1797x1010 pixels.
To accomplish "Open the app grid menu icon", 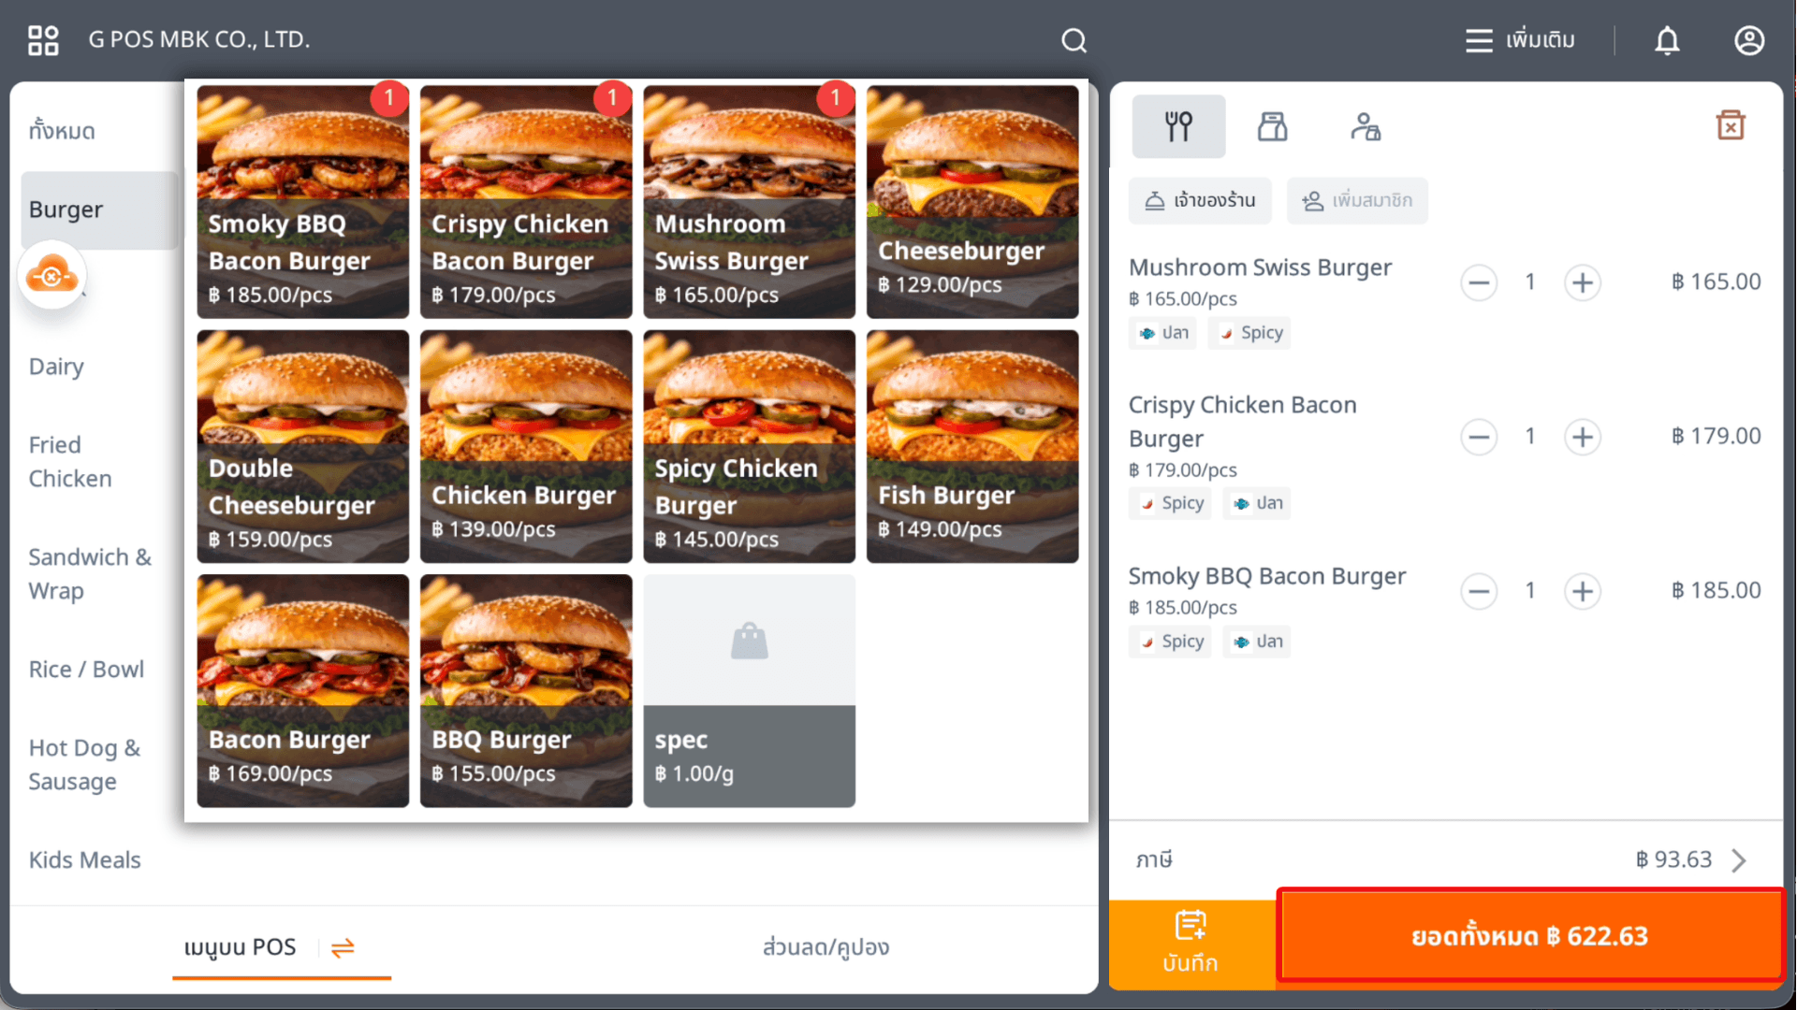I will (x=43, y=40).
